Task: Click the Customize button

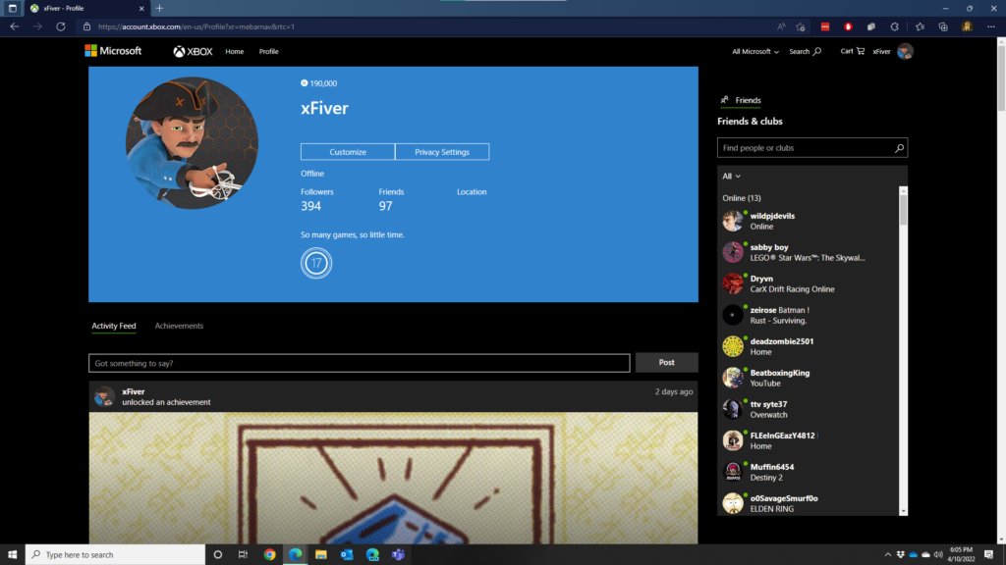Action: click(x=348, y=152)
